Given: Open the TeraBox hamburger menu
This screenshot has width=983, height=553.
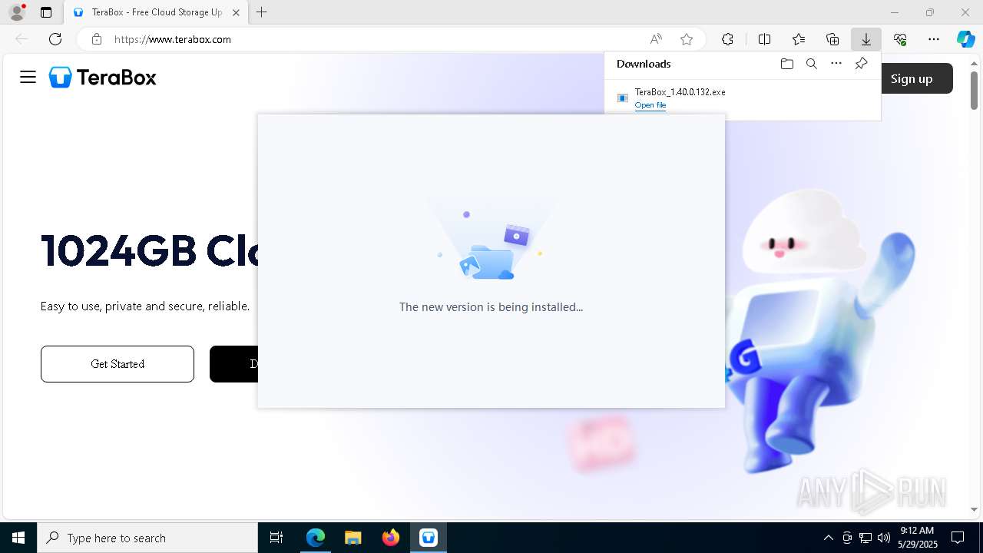Looking at the screenshot, I should [28, 77].
